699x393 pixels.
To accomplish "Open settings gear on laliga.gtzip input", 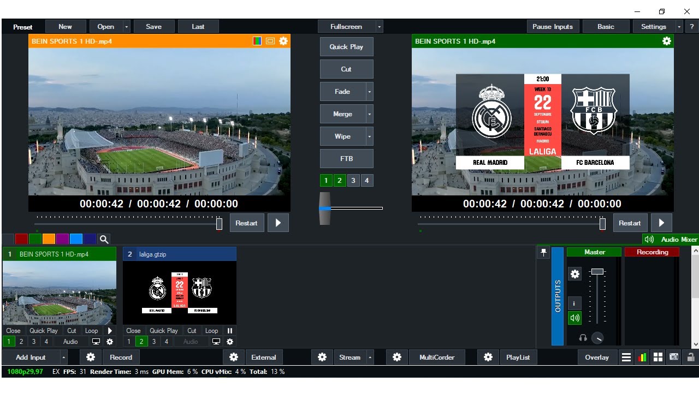I will 230,342.
